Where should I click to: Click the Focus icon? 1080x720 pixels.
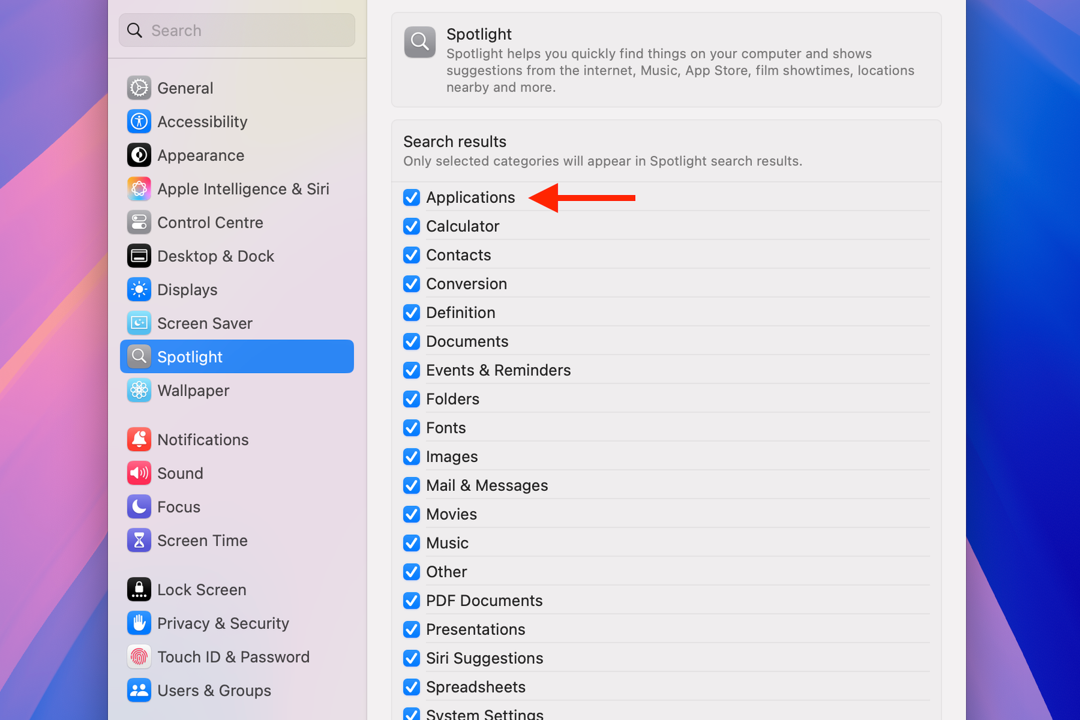point(139,506)
